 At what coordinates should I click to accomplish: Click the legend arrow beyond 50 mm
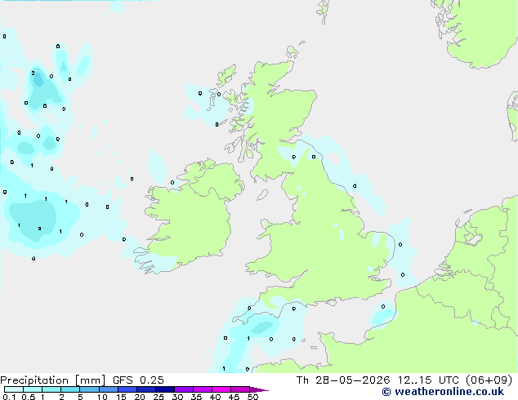click(x=259, y=390)
